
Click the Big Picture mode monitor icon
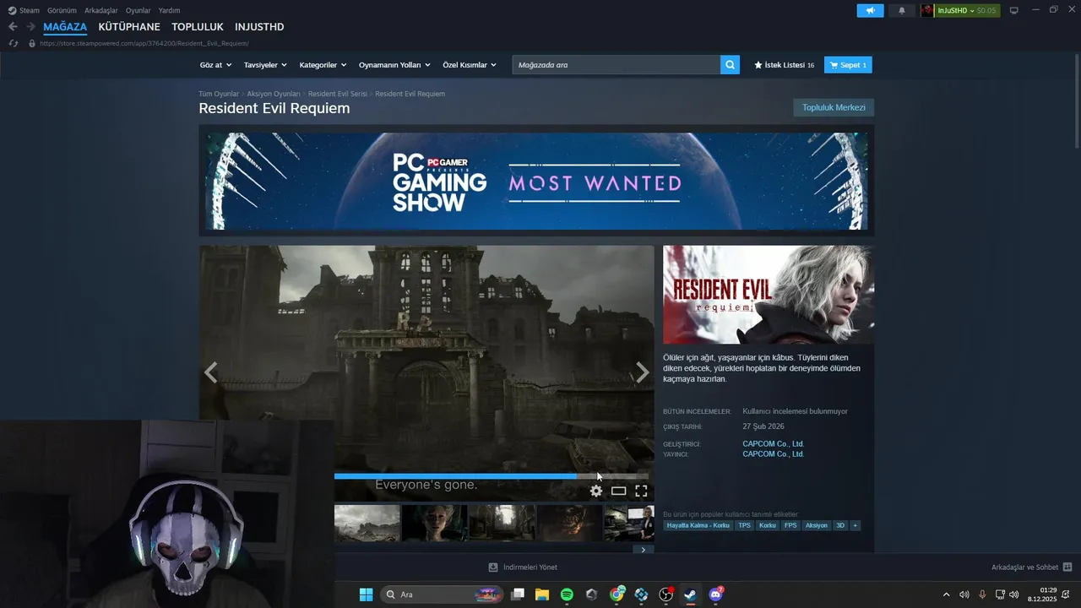[1014, 10]
